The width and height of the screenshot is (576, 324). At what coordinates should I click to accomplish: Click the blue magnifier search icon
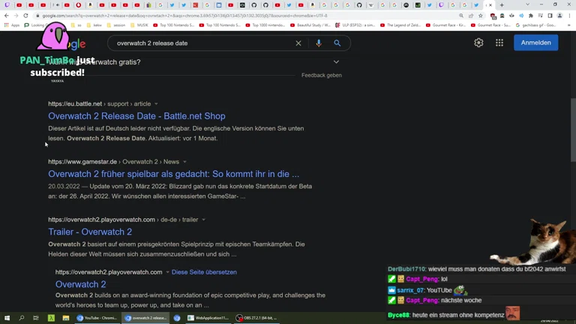click(x=337, y=43)
